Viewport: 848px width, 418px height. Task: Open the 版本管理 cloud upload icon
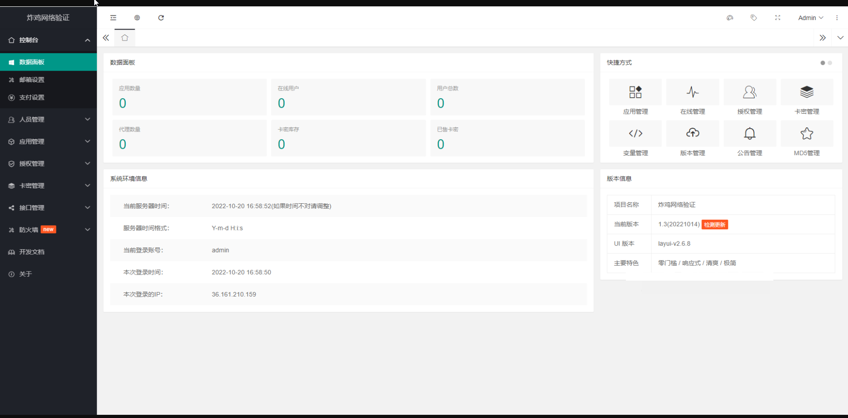point(693,133)
